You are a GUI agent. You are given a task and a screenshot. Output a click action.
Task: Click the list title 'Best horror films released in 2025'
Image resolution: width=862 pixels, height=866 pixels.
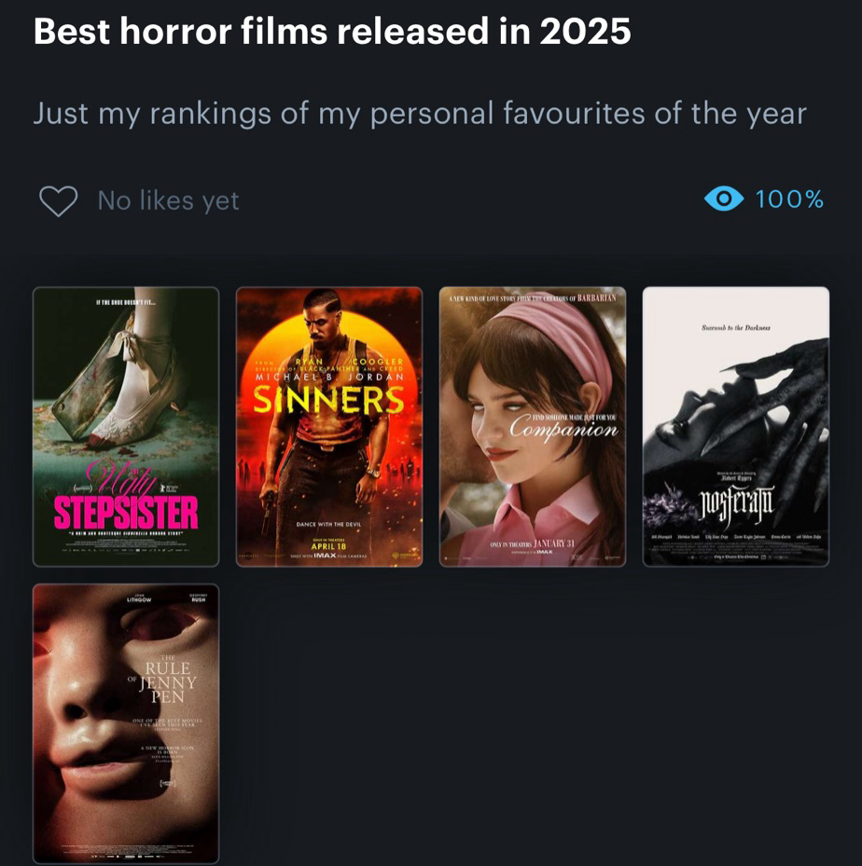(x=332, y=31)
